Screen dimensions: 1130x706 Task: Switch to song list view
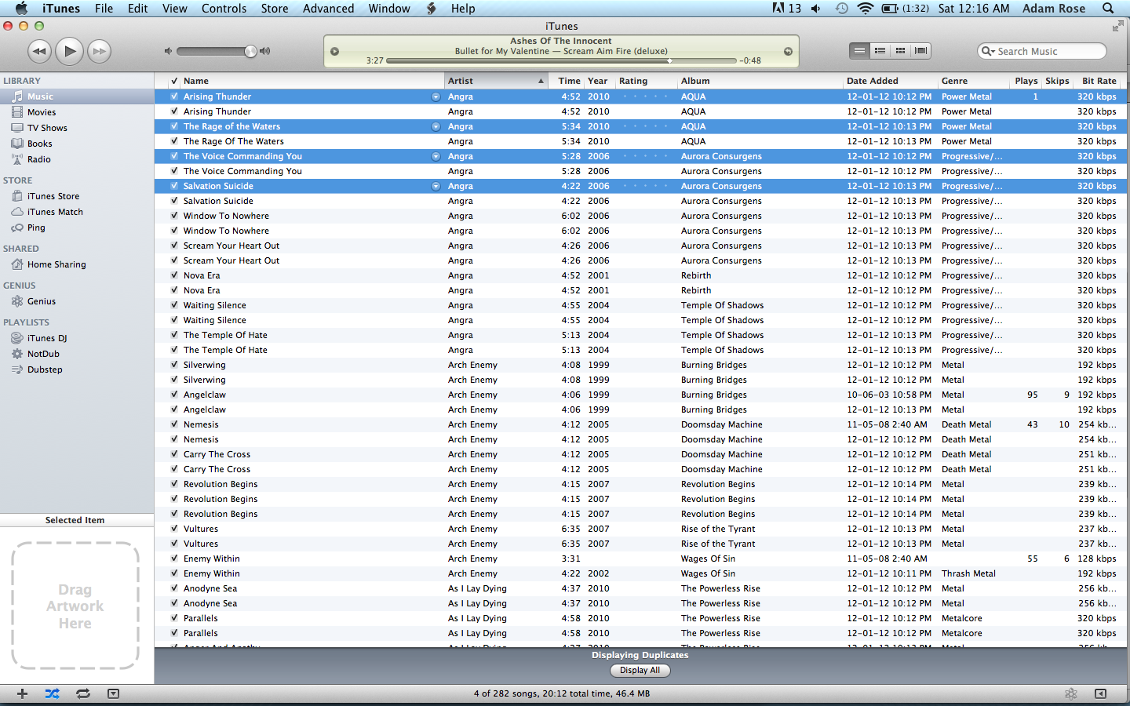(x=859, y=51)
